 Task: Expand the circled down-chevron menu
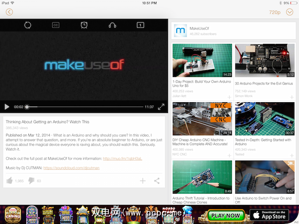click(290, 12)
